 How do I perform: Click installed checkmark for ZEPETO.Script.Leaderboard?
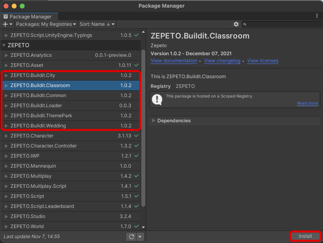[136, 206]
